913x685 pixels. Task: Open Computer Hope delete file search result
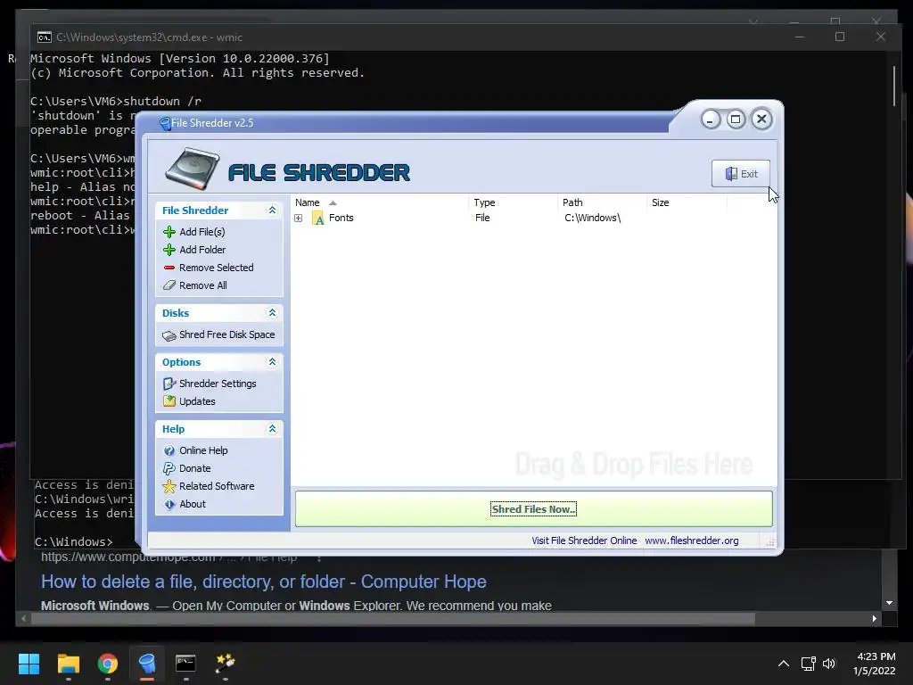click(264, 582)
